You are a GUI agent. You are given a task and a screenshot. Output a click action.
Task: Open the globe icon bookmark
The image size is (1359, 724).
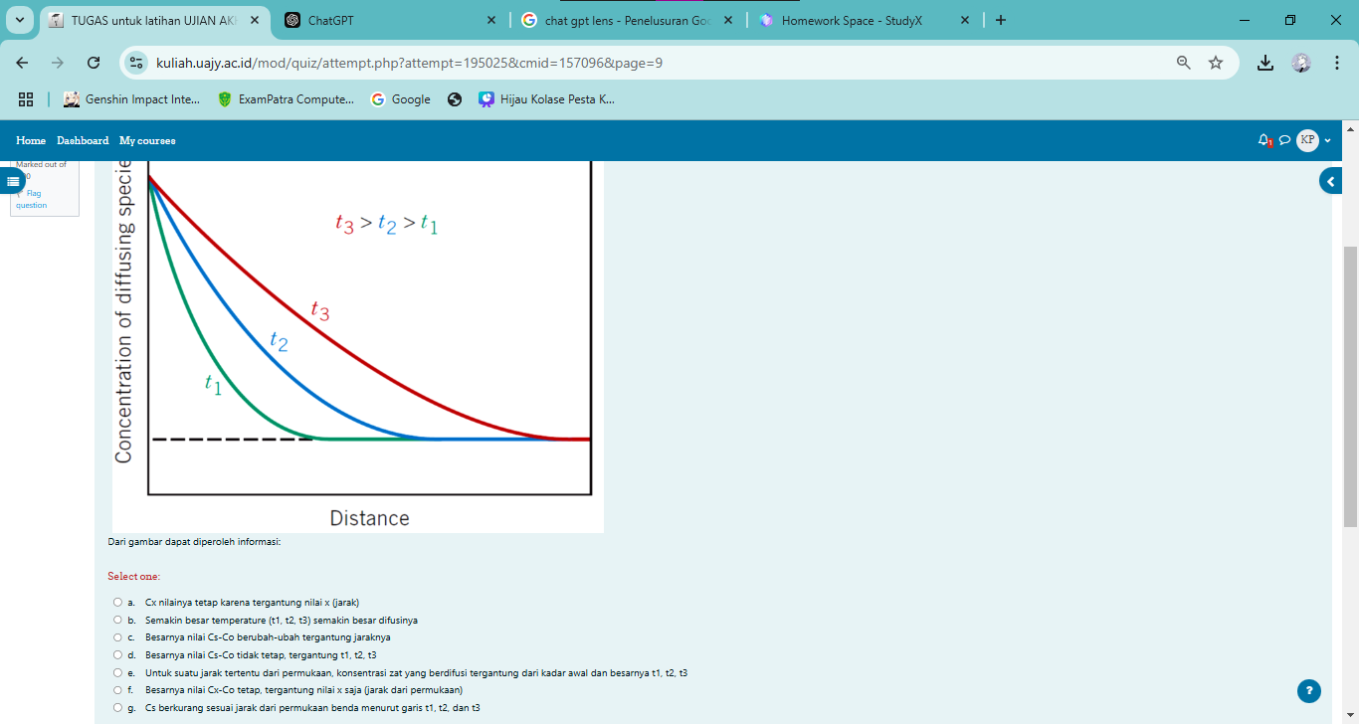pos(455,99)
